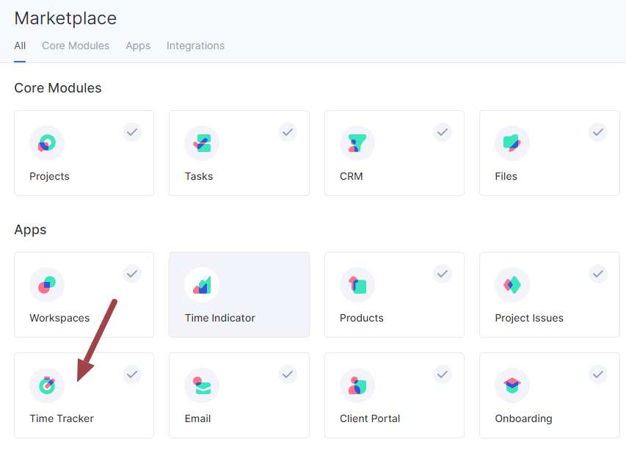Disable the Onboarding app checkmark

coord(598,374)
